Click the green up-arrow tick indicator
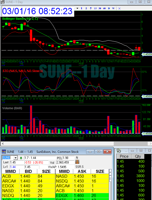The width and height of the screenshot is (152, 200). pyautogui.click(x=21, y=158)
